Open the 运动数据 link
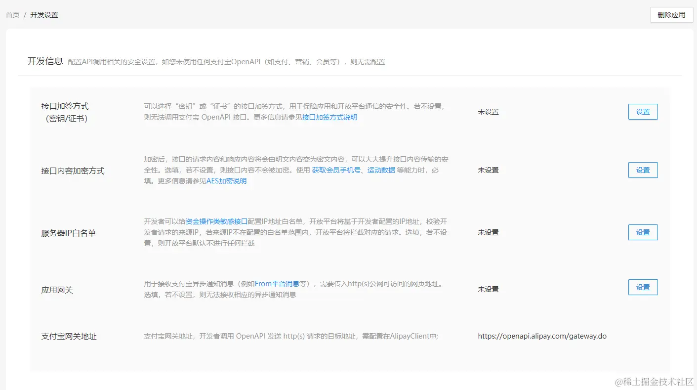Screen dimensions: 697x390 pos(381,170)
